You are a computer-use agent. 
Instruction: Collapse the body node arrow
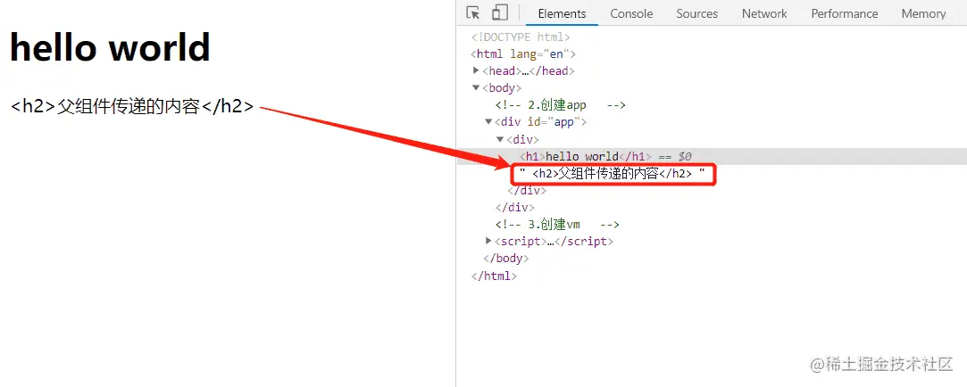[476, 87]
